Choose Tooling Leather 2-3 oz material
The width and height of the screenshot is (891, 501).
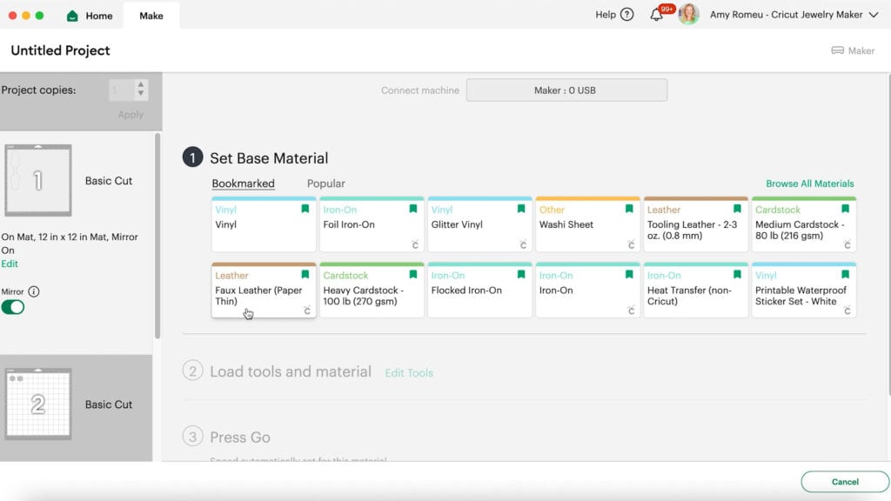click(695, 224)
